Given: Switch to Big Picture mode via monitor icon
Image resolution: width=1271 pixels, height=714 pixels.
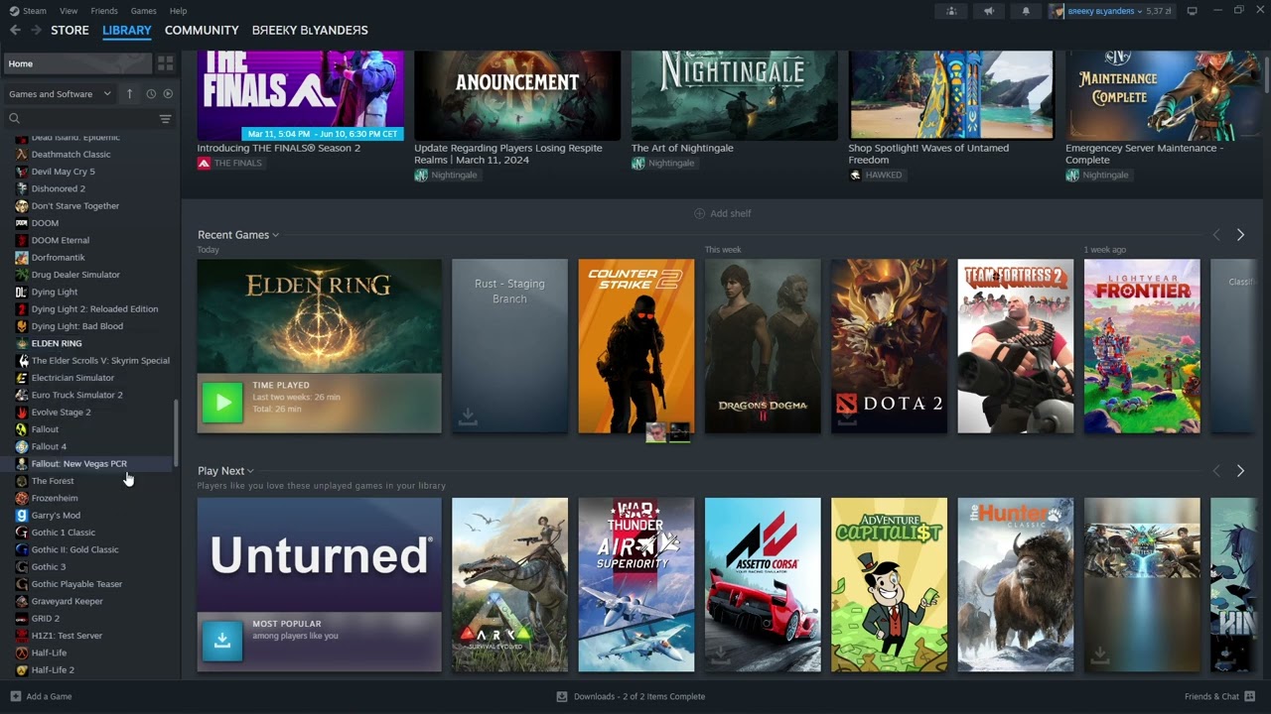Looking at the screenshot, I should click(x=1192, y=11).
